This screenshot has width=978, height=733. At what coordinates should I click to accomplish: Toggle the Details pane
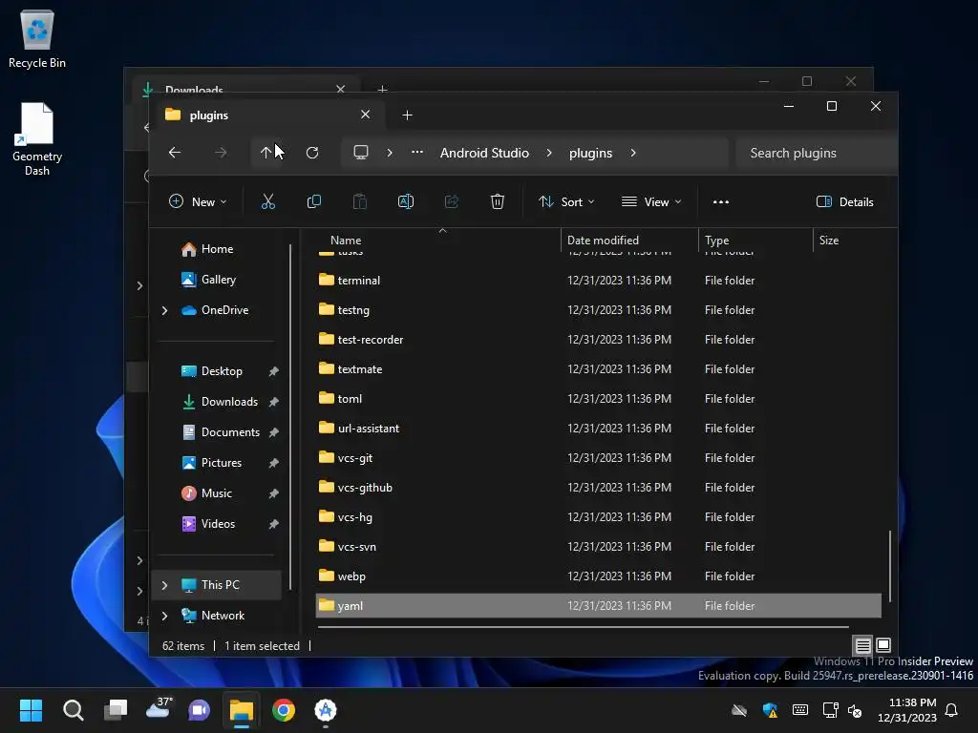[x=844, y=202]
